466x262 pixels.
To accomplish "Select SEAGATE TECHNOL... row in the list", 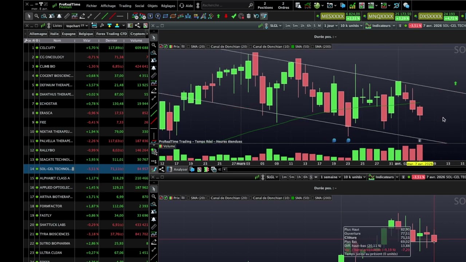I will point(86,159).
